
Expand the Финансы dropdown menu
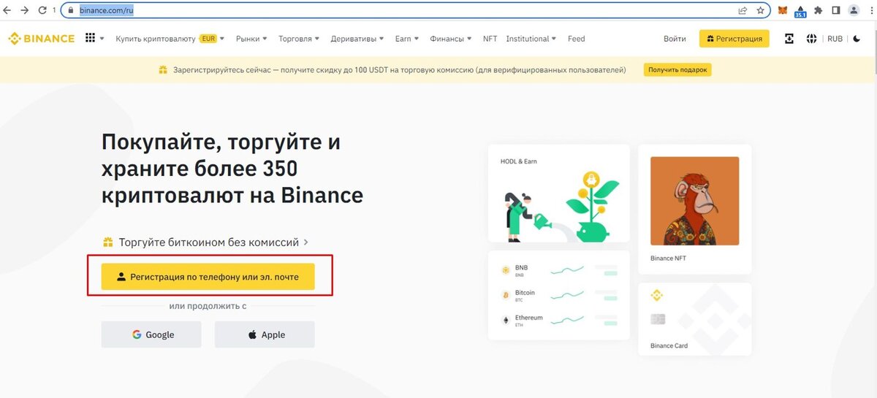pos(451,39)
